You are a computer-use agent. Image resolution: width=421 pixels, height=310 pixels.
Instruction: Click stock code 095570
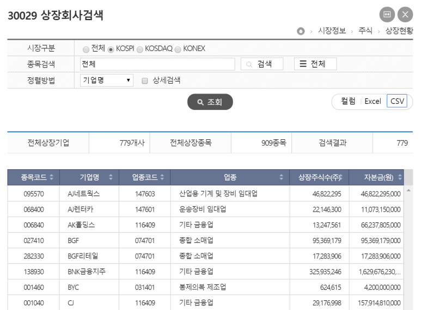(x=34, y=194)
